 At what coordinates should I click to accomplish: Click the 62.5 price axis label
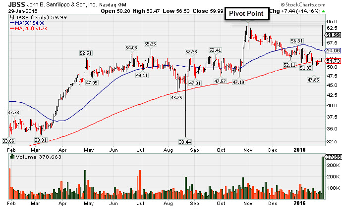pyautogui.click(x=332, y=28)
